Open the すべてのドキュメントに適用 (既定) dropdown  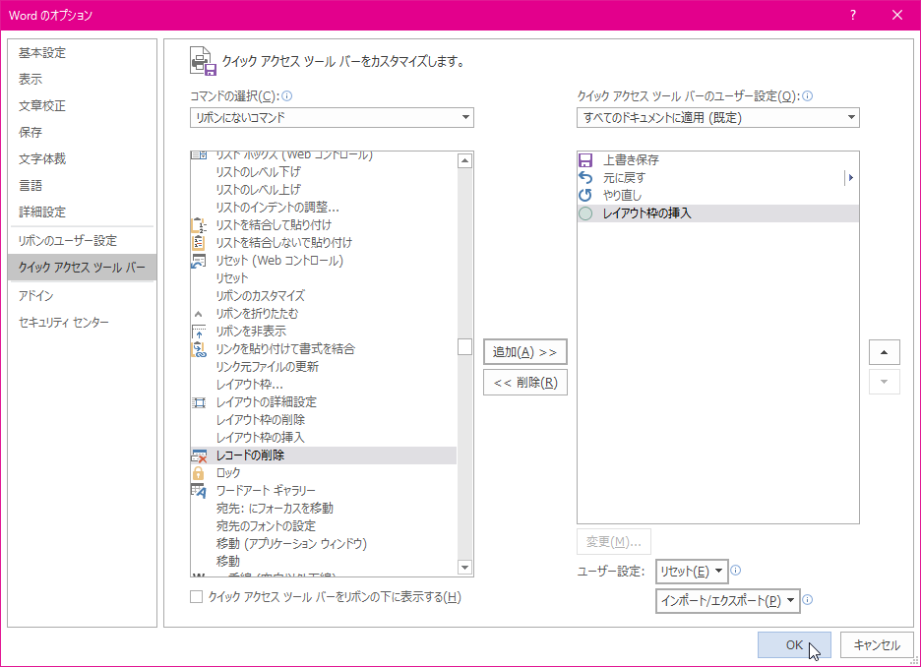(717, 117)
